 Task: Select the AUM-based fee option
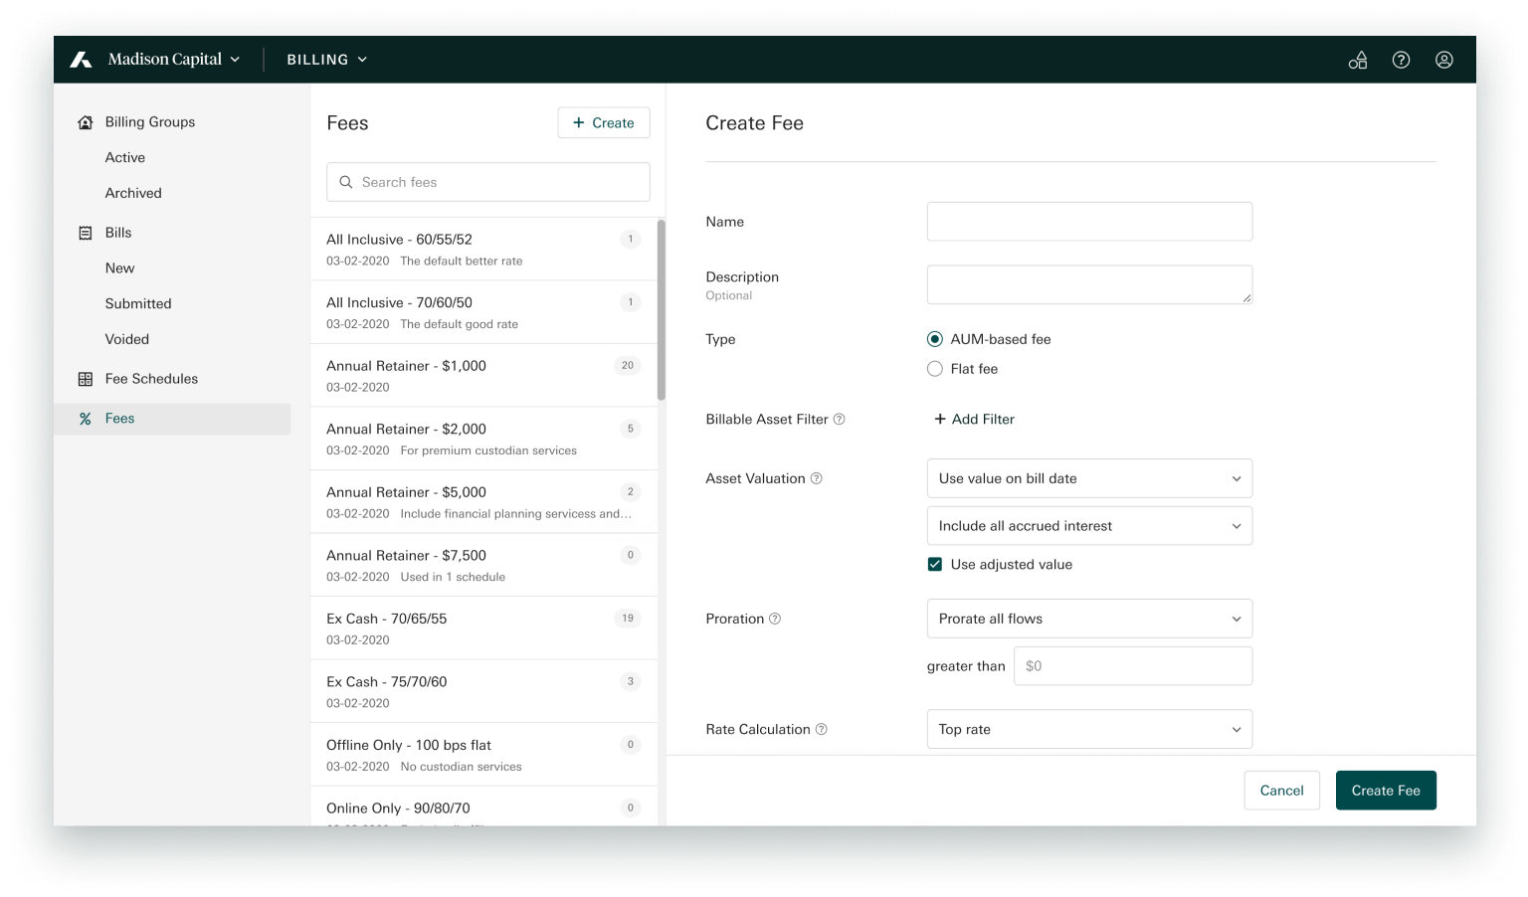click(935, 338)
